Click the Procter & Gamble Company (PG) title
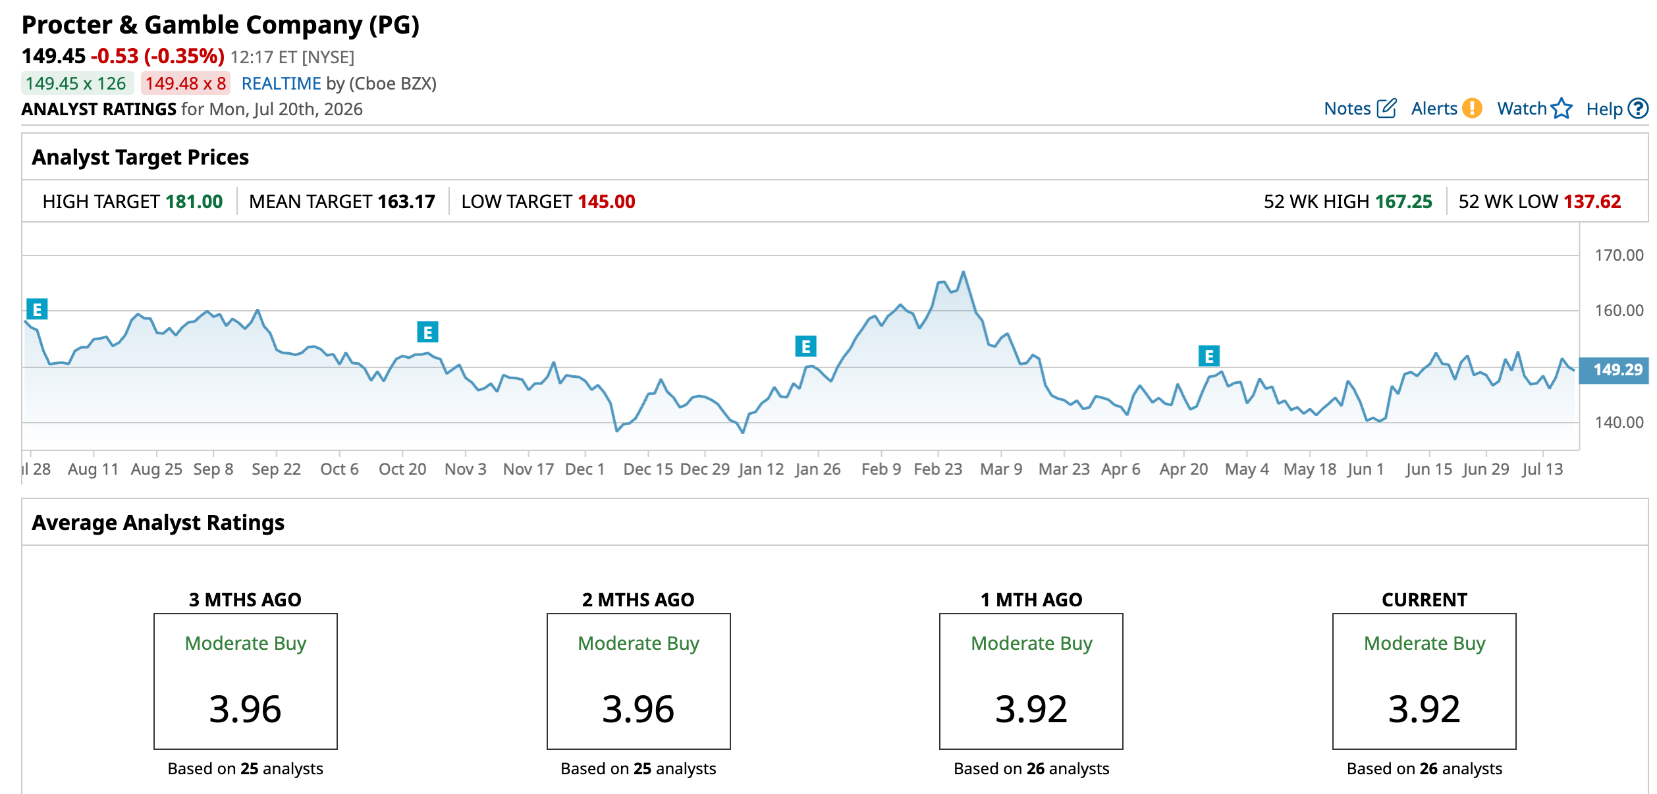Screen dimensions: 1657x794 pyautogui.click(x=221, y=25)
